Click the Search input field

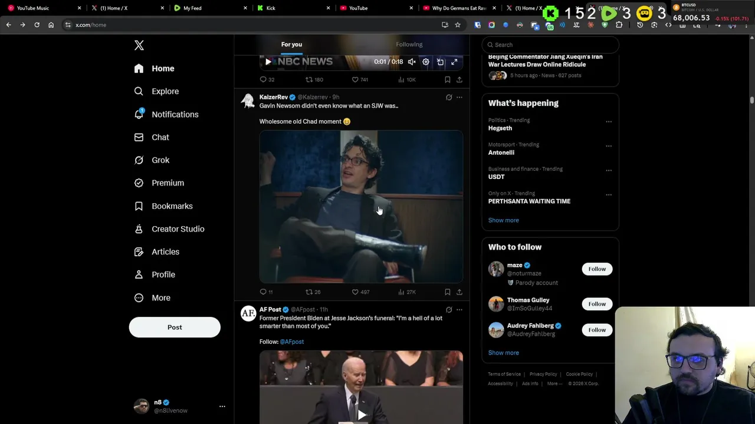550,45
